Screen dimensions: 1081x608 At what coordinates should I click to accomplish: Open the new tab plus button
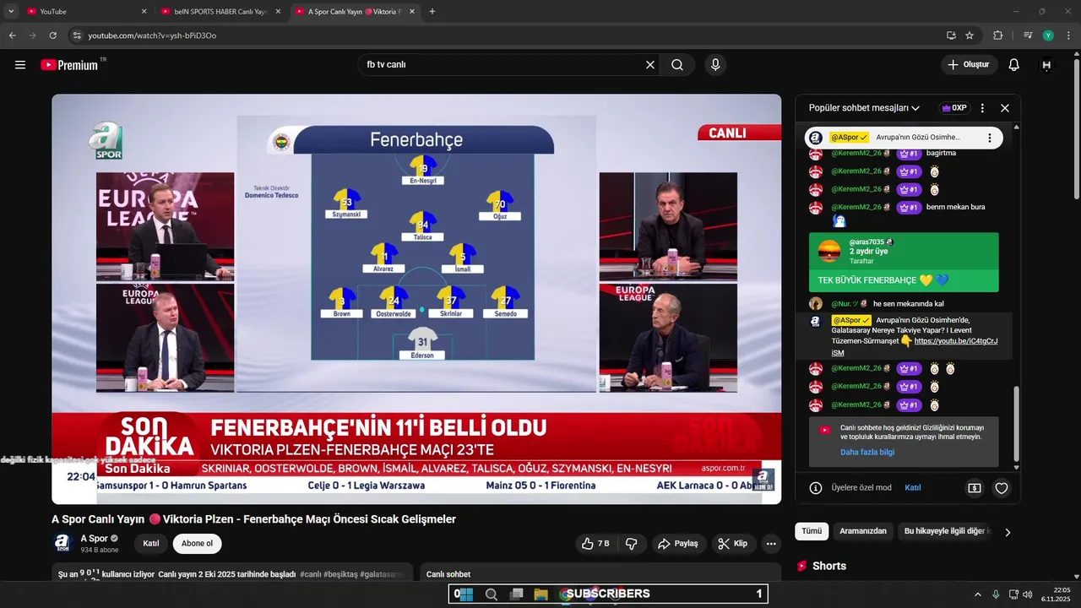[432, 12]
